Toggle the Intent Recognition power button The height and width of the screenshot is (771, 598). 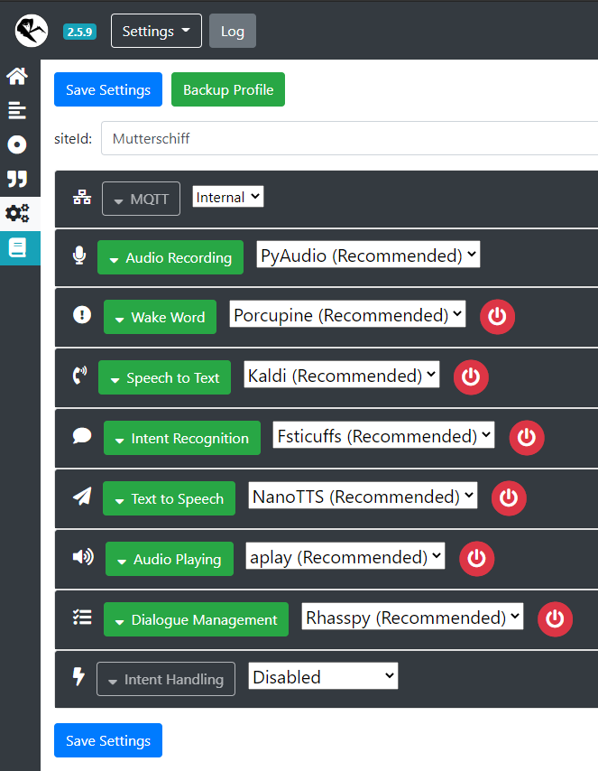[527, 437]
